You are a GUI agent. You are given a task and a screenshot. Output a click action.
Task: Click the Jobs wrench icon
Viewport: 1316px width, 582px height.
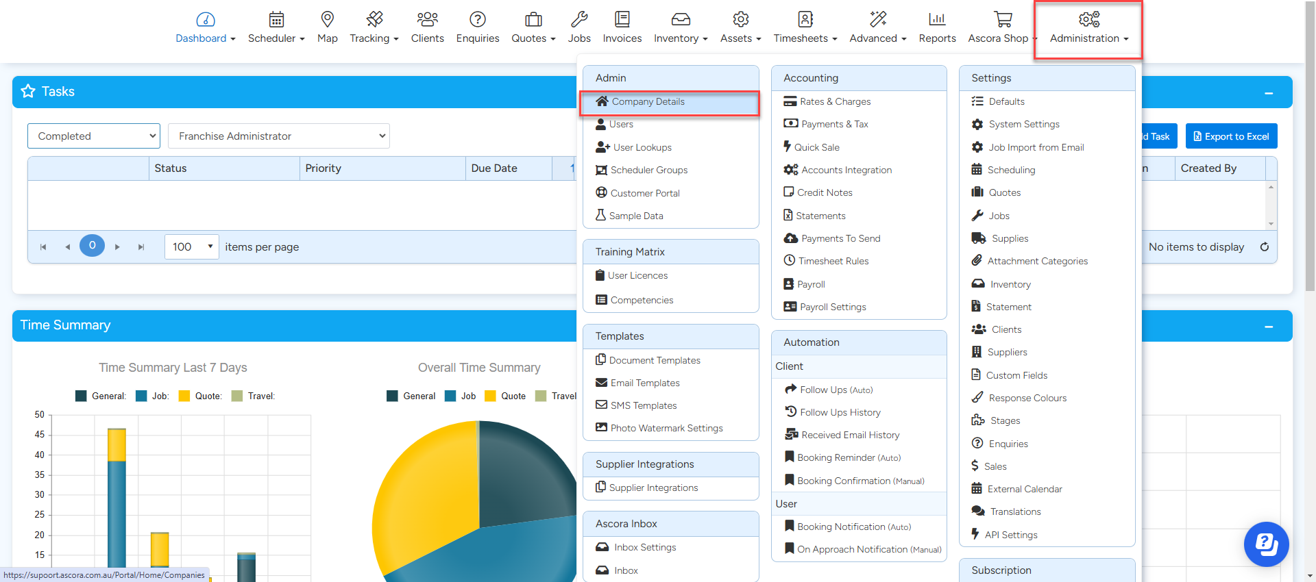tap(578, 19)
